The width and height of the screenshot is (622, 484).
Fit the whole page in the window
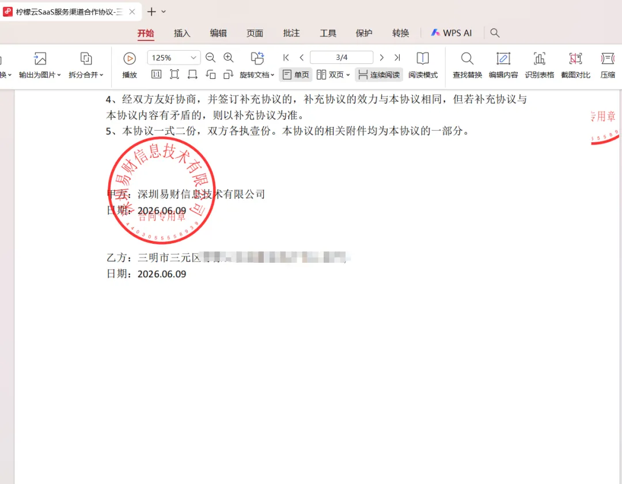(x=174, y=74)
